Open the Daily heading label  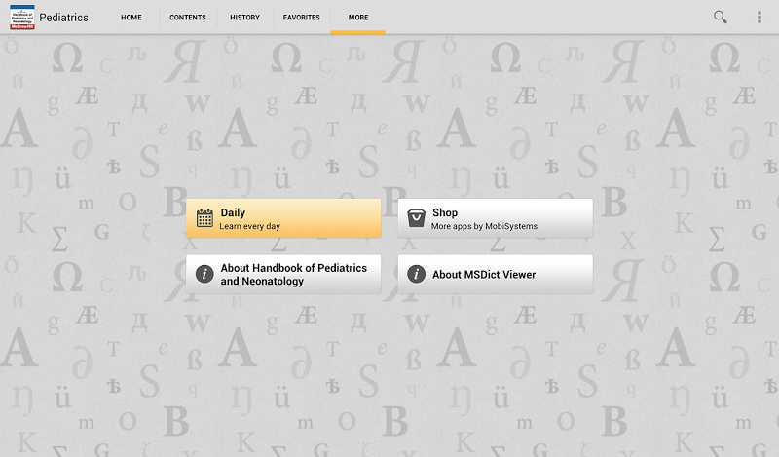point(233,212)
